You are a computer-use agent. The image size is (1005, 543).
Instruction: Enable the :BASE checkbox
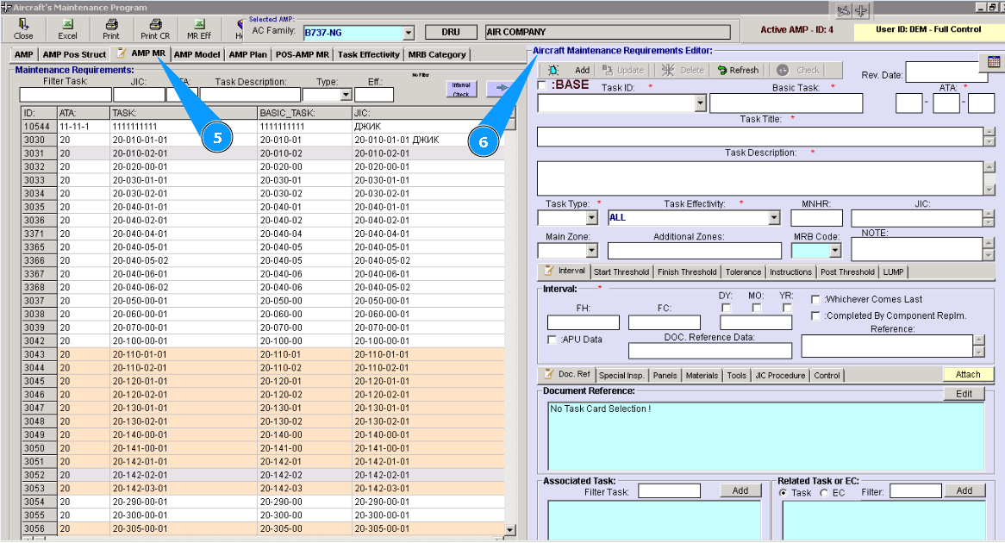point(541,85)
